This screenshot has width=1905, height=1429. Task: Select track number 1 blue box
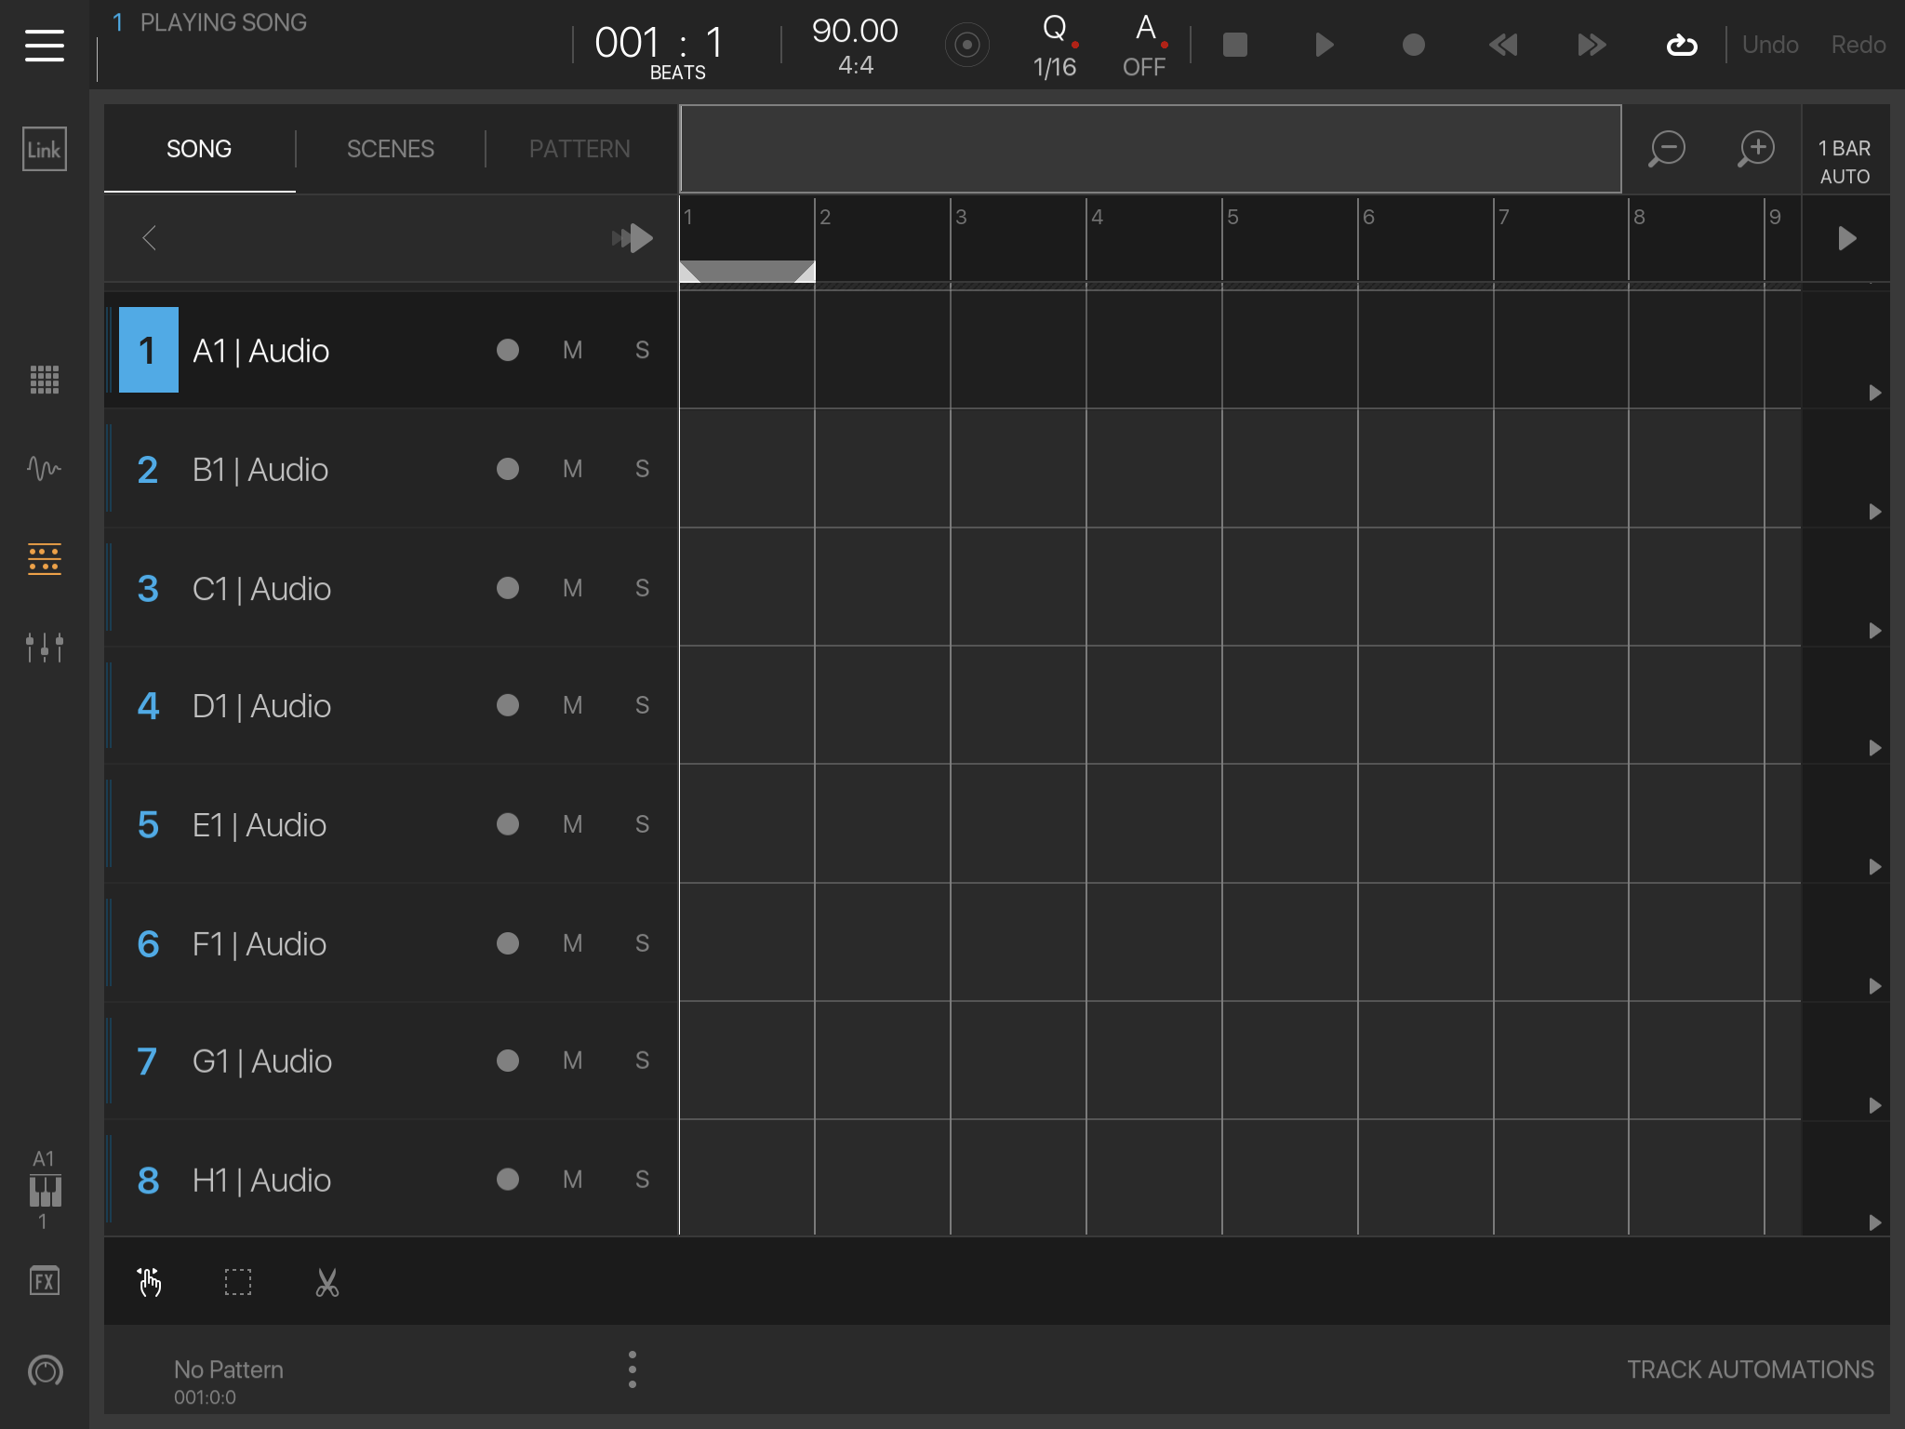pos(149,350)
